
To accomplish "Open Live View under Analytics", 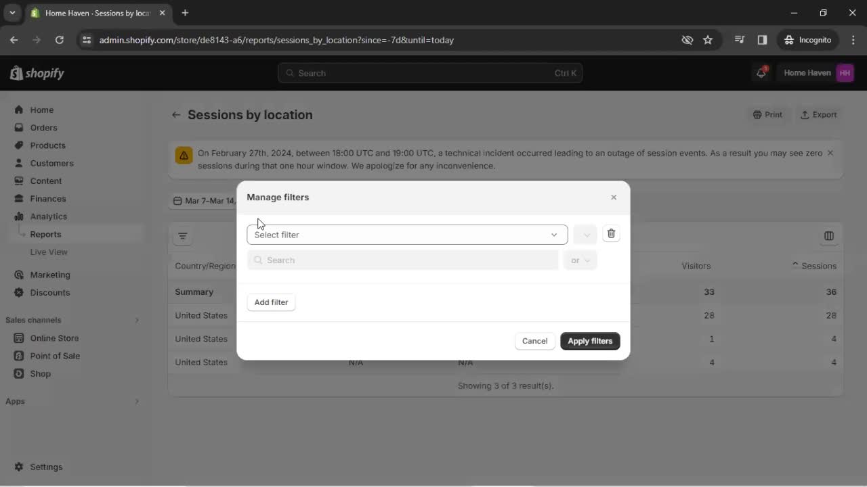I will pyautogui.click(x=49, y=252).
